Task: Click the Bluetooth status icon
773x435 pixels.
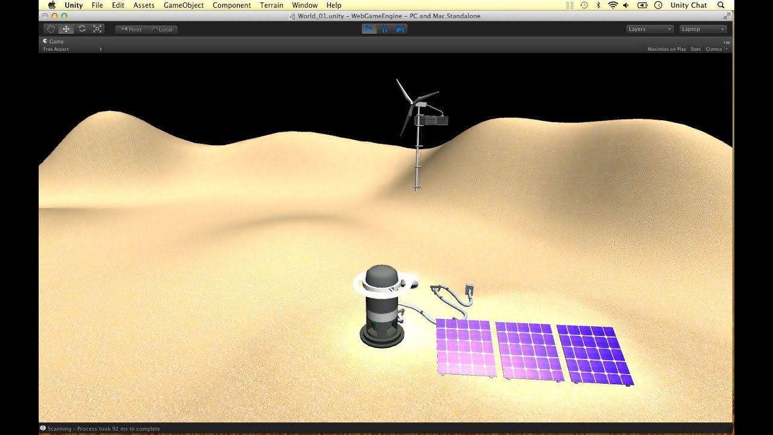Action: point(598,5)
